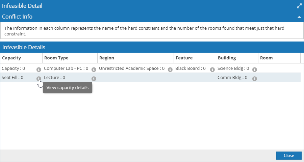304x162 pixels.
Task: Select the Capacity column header
Action: [x=21, y=58]
